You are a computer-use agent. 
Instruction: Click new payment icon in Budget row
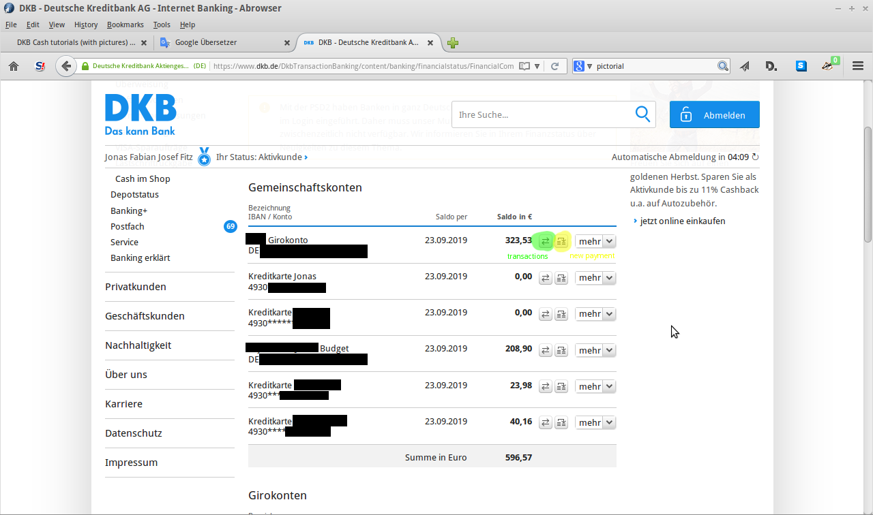pyautogui.click(x=561, y=350)
